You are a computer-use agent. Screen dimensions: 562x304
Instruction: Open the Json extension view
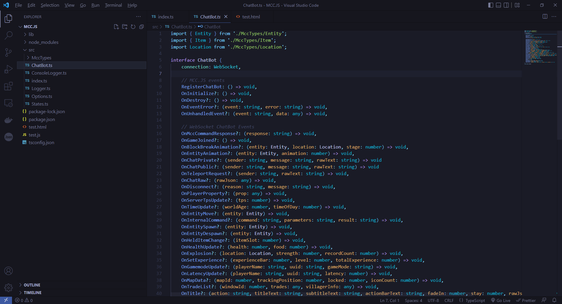(x=8, y=137)
